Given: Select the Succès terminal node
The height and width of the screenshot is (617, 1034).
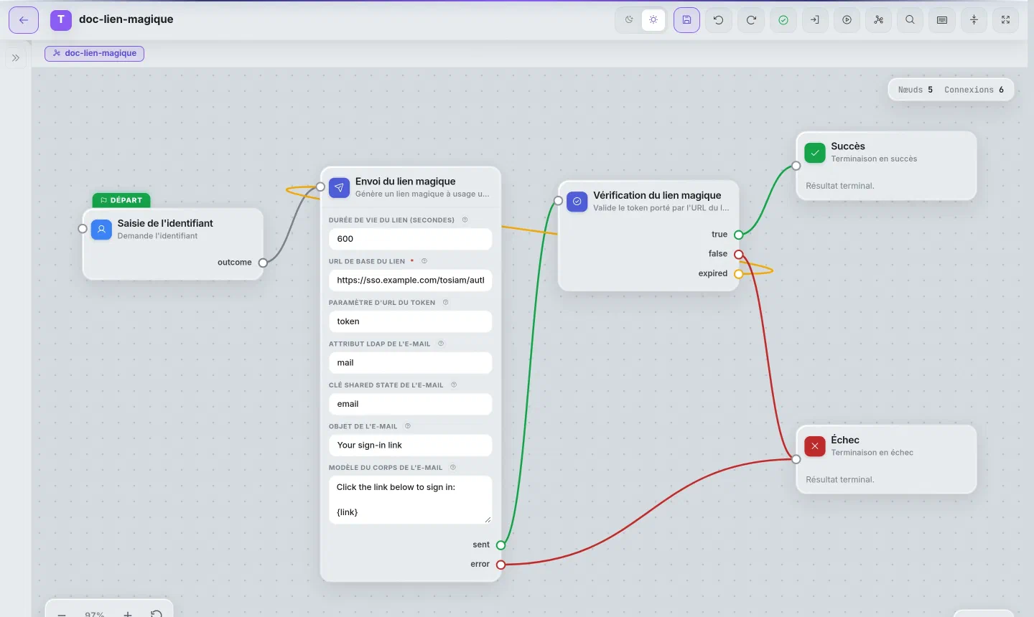Looking at the screenshot, I should coord(887,166).
